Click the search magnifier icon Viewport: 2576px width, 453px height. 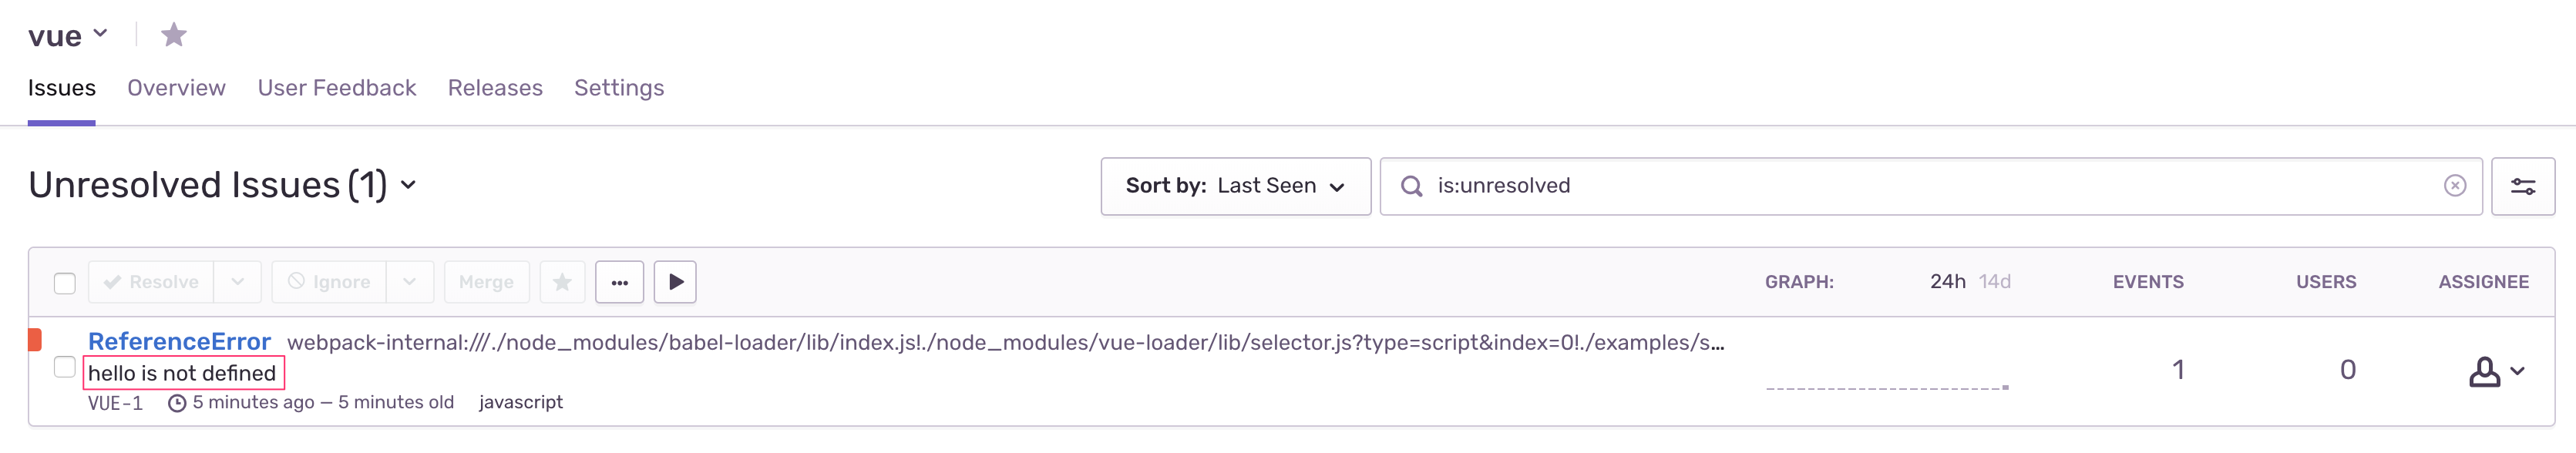coord(1411,186)
